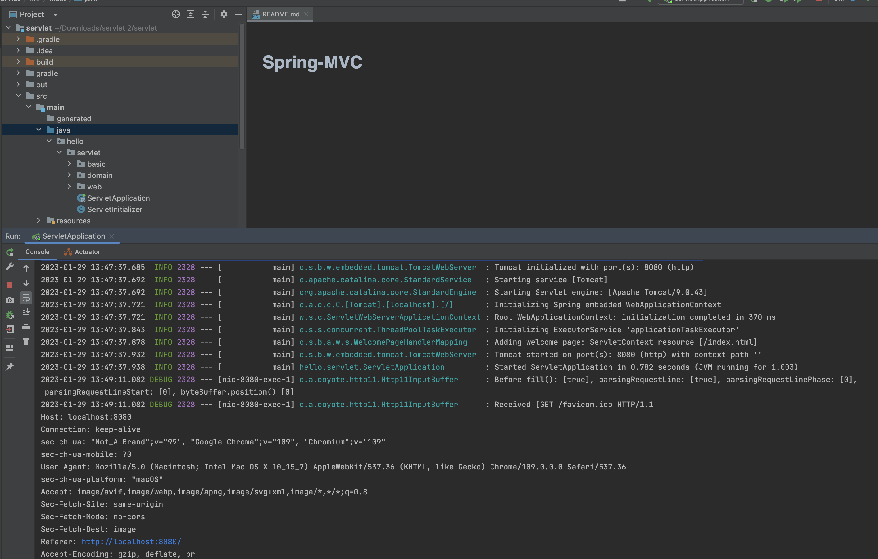Click the up arrow in console toolbar
The image size is (878, 559).
[x=26, y=268]
